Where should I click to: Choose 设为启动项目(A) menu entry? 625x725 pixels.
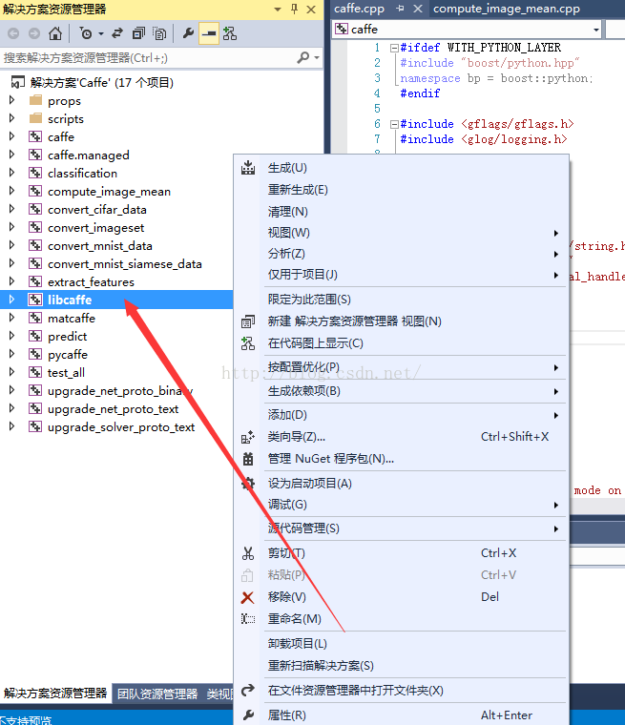pos(402,484)
